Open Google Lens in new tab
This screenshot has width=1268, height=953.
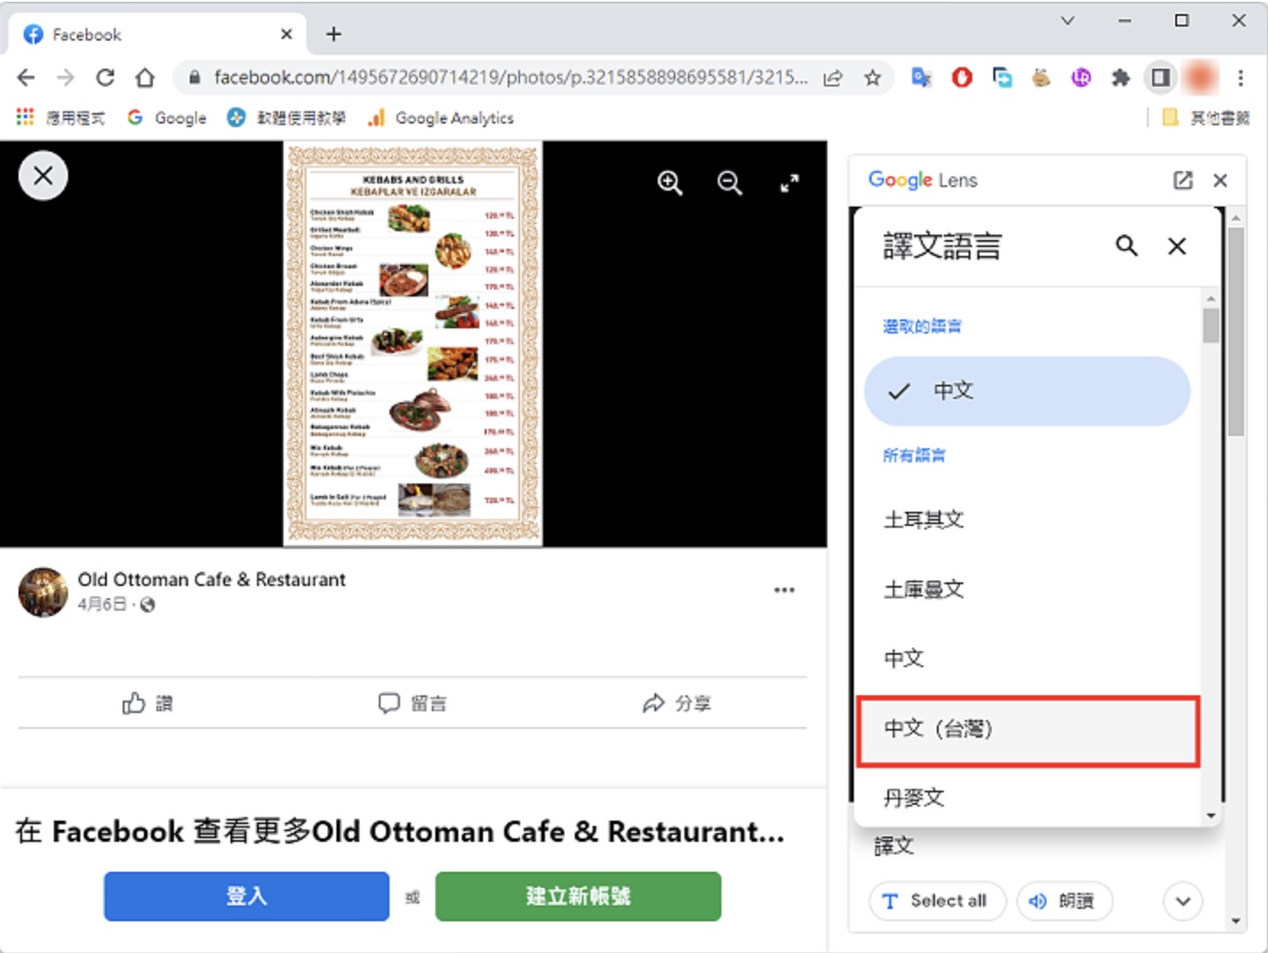1182,180
